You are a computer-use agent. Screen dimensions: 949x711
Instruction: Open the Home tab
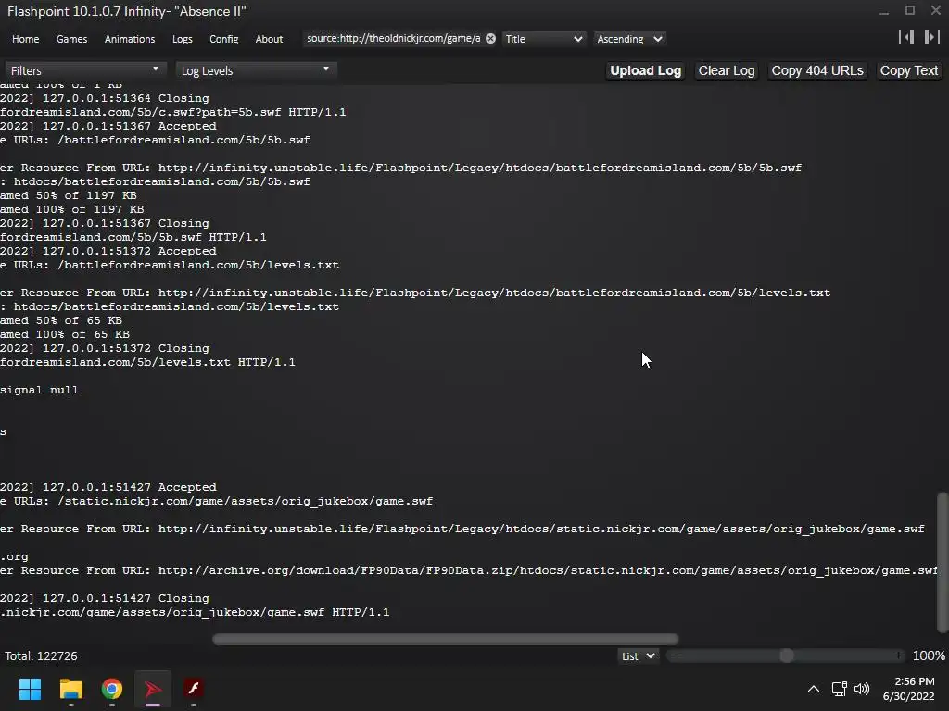pyautogui.click(x=25, y=39)
